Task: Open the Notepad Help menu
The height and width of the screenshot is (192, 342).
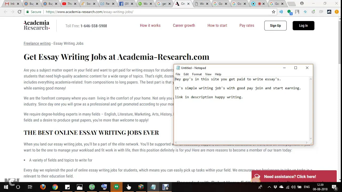Action: [218, 74]
